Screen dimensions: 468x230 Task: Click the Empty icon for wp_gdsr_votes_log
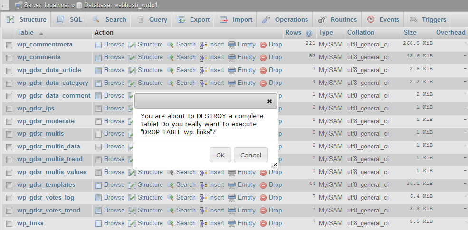[232, 198]
